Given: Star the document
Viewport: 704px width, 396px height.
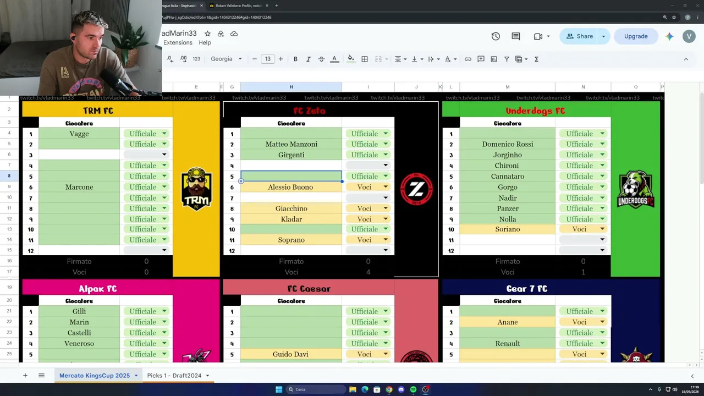Looking at the screenshot, I should point(207,34).
